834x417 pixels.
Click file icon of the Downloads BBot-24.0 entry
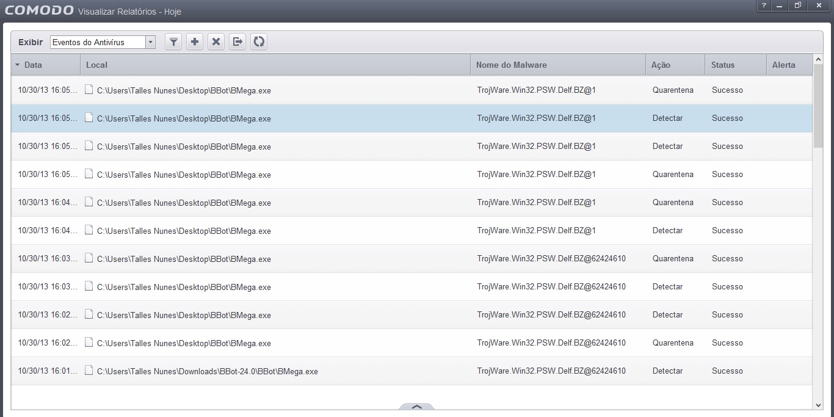pos(89,371)
